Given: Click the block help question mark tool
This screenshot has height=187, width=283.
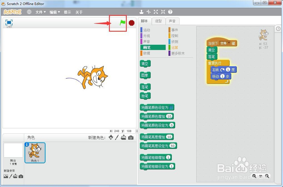Looking at the screenshot, I should (170, 12).
